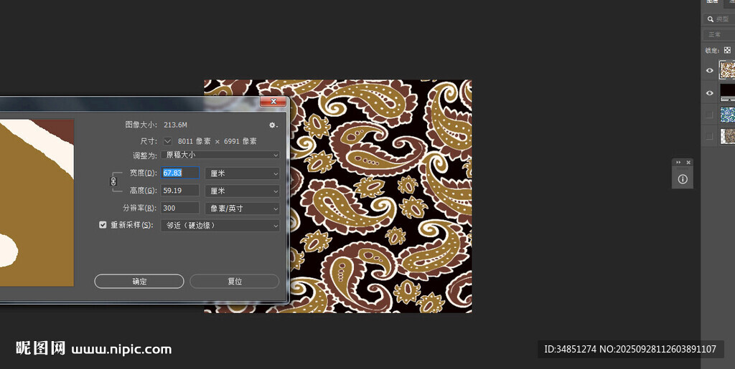
Task: Open the resolution unit 像素/英寸 dropdown
Action: tap(242, 209)
